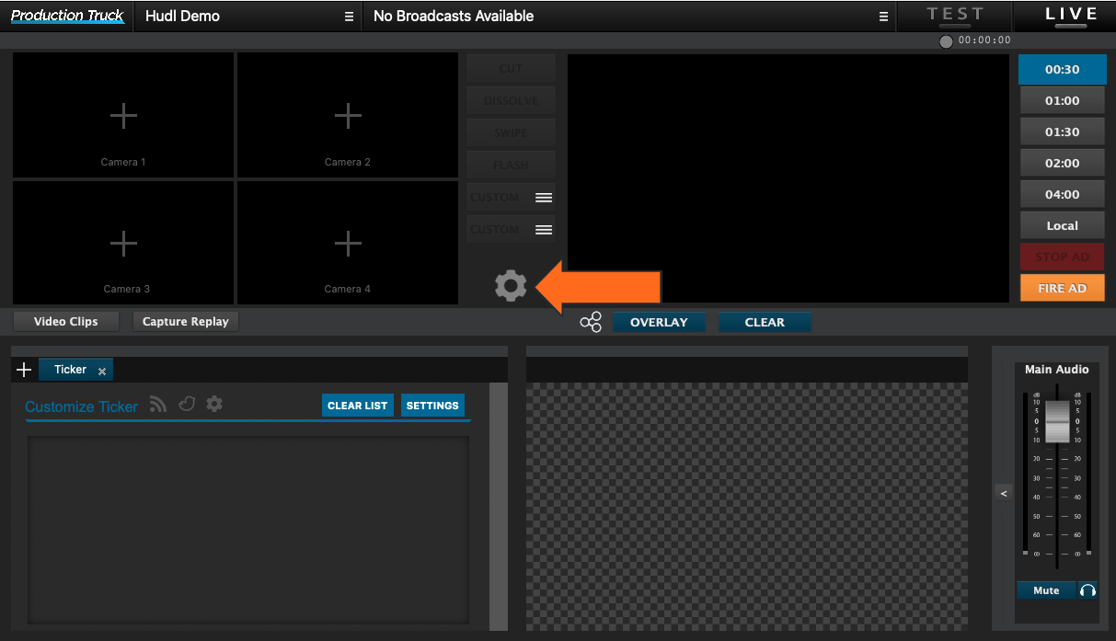Mute the Main Audio output
1116x641 pixels.
1045,589
